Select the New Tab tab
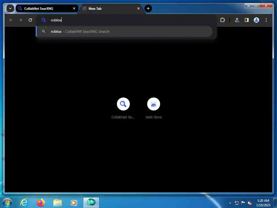The height and width of the screenshot is (208, 277). (112, 8)
